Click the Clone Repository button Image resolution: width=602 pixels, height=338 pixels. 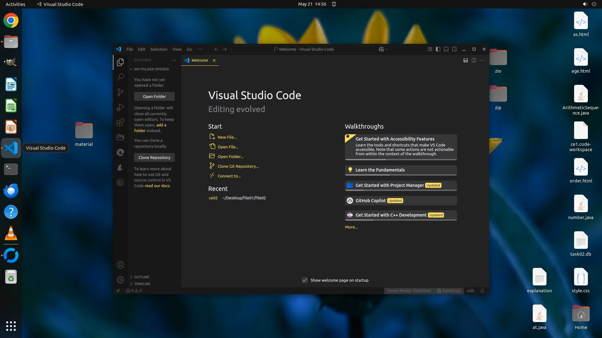click(154, 157)
